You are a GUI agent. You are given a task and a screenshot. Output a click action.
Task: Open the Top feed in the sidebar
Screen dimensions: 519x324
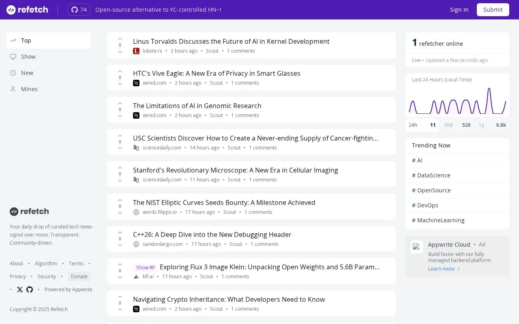49,40
